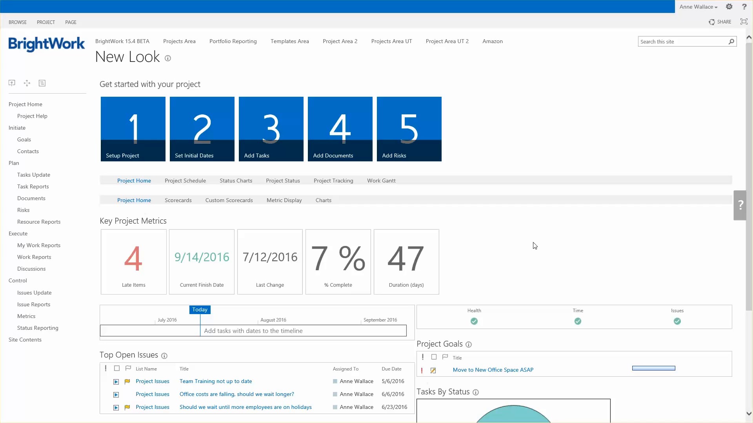Click the edit checkbox icon on Move to New Office row
Viewport: 753px width, 423px height.
click(433, 370)
